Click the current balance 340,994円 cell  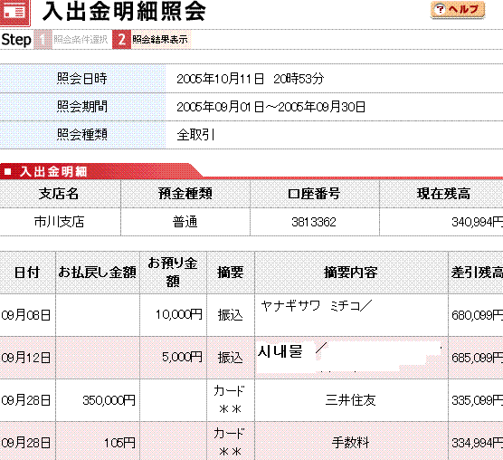tap(441, 222)
